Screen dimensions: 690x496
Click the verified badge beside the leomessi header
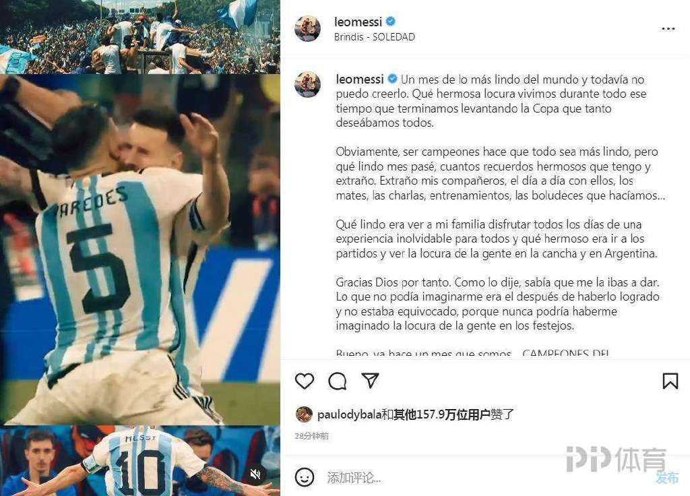pyautogui.click(x=390, y=21)
